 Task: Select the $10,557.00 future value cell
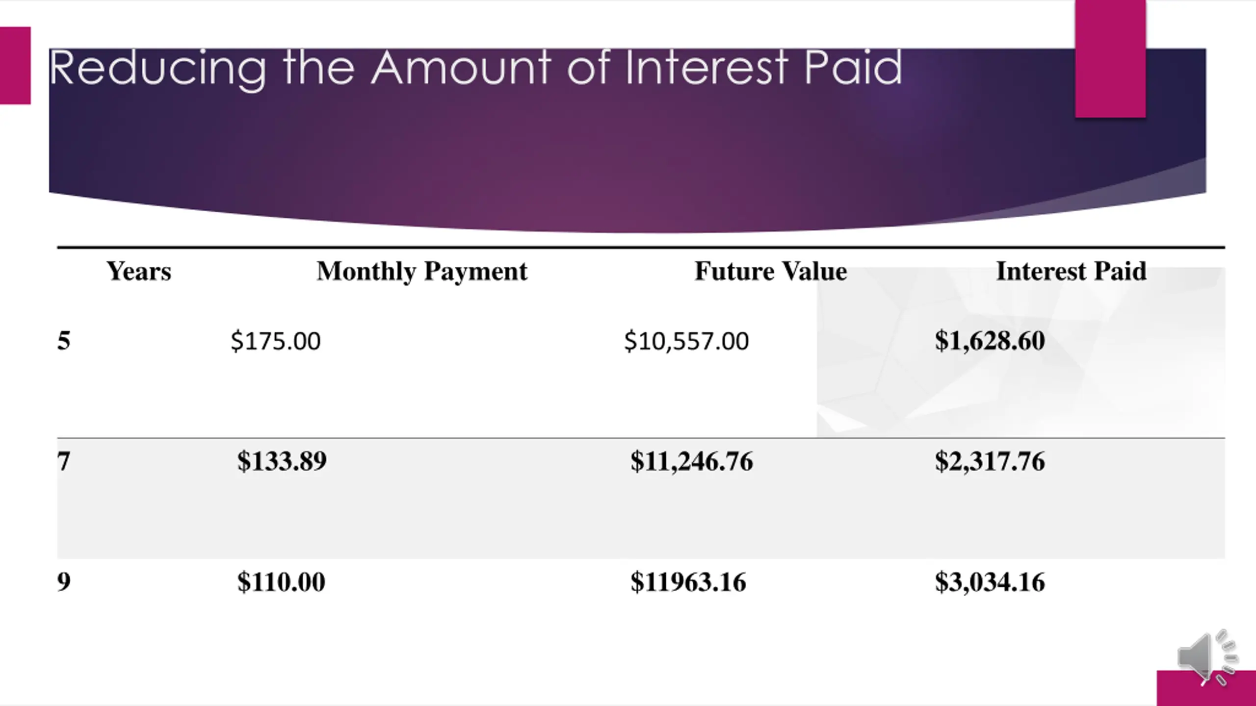coord(686,342)
